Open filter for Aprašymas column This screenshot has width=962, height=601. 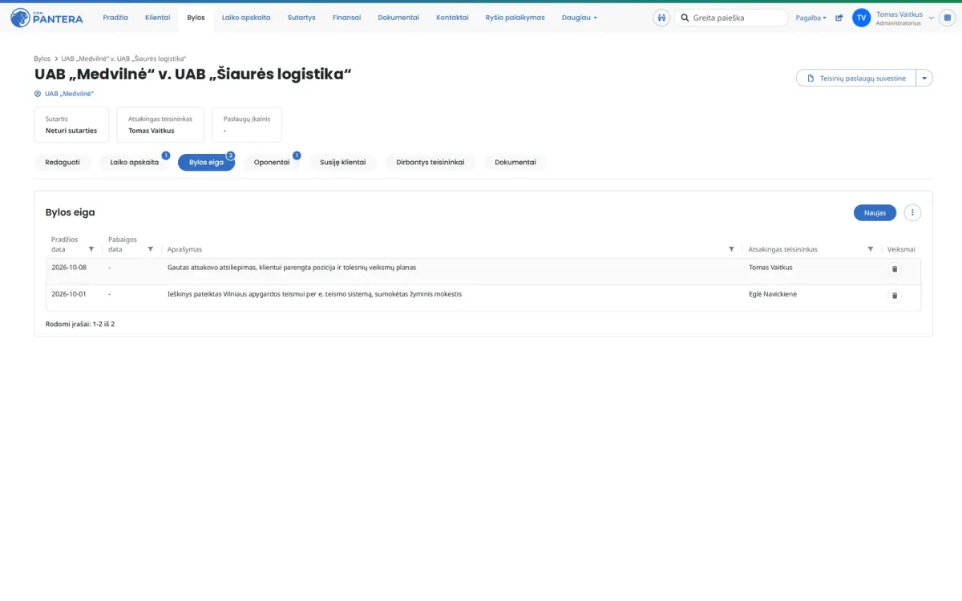tap(731, 249)
